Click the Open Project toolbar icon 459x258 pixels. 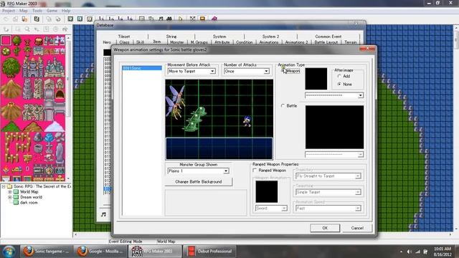coord(15,19)
